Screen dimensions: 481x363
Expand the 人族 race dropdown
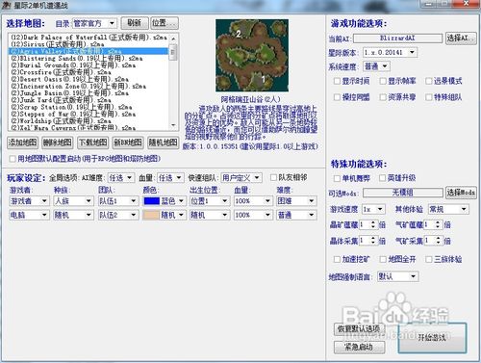tap(73, 201)
